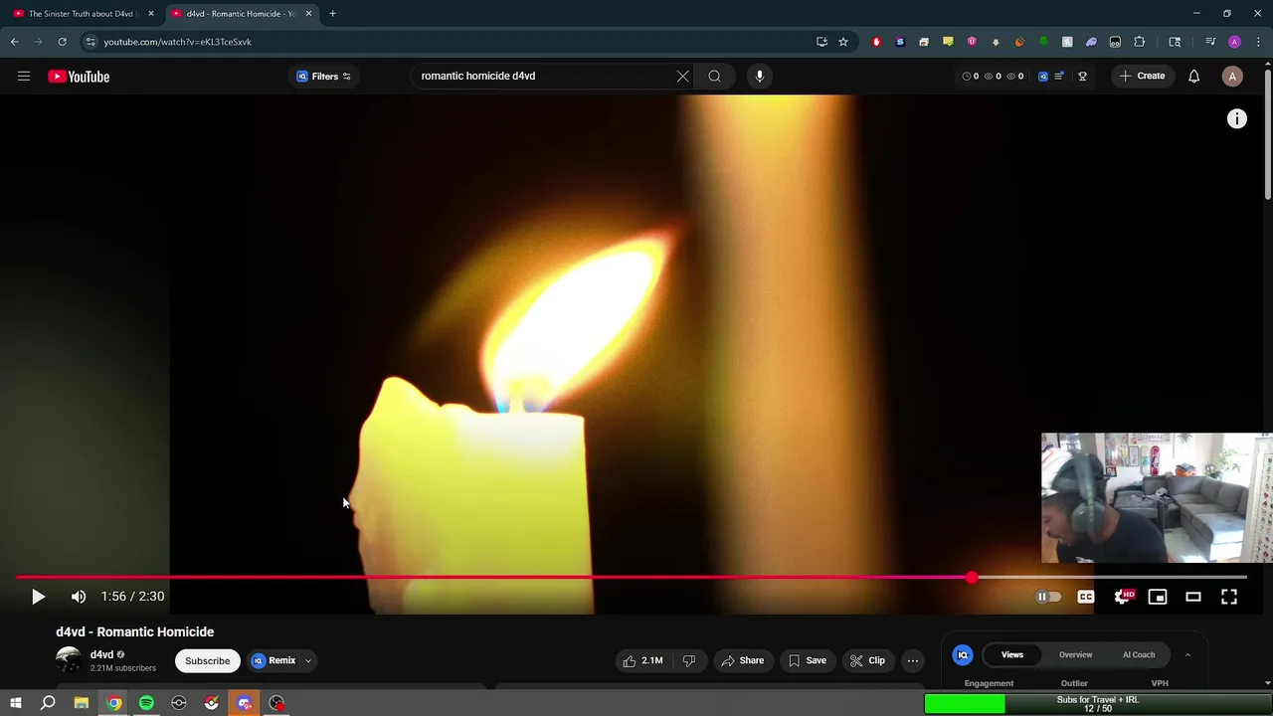Mute the video volume speaker icon
The image size is (1273, 716).
79,597
